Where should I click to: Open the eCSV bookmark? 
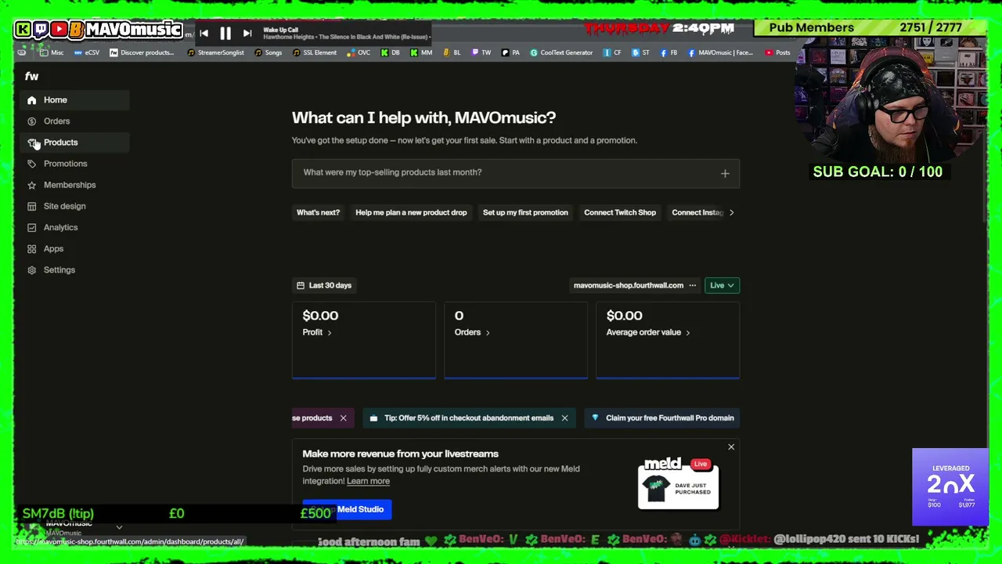click(x=87, y=52)
